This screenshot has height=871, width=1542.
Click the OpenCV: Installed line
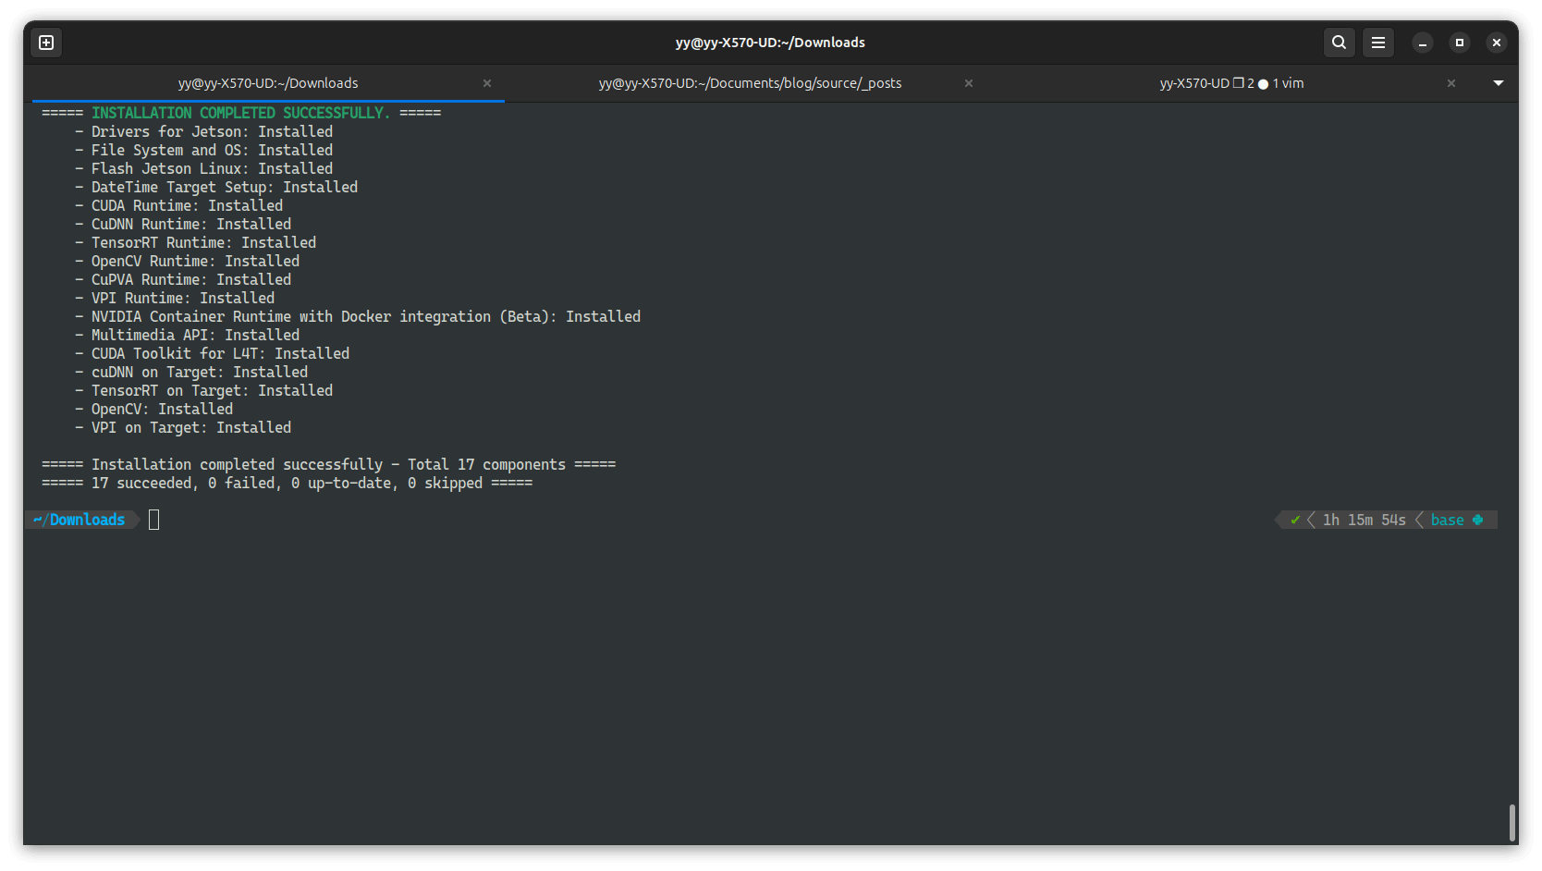pos(153,409)
